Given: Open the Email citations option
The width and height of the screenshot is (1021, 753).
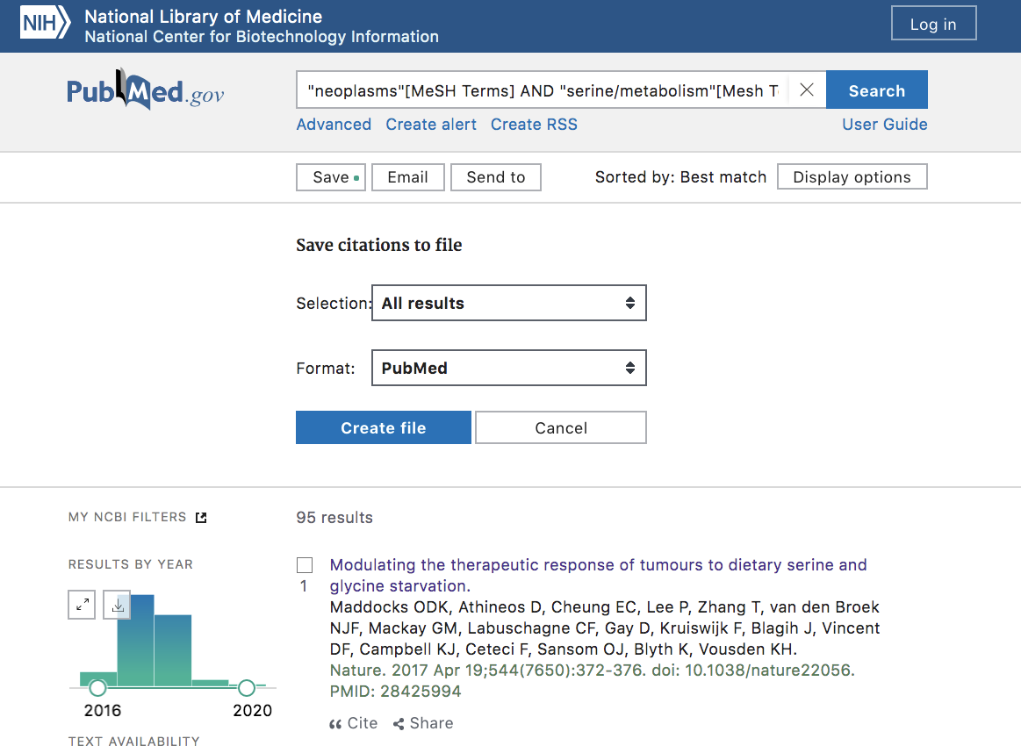Looking at the screenshot, I should point(408,177).
